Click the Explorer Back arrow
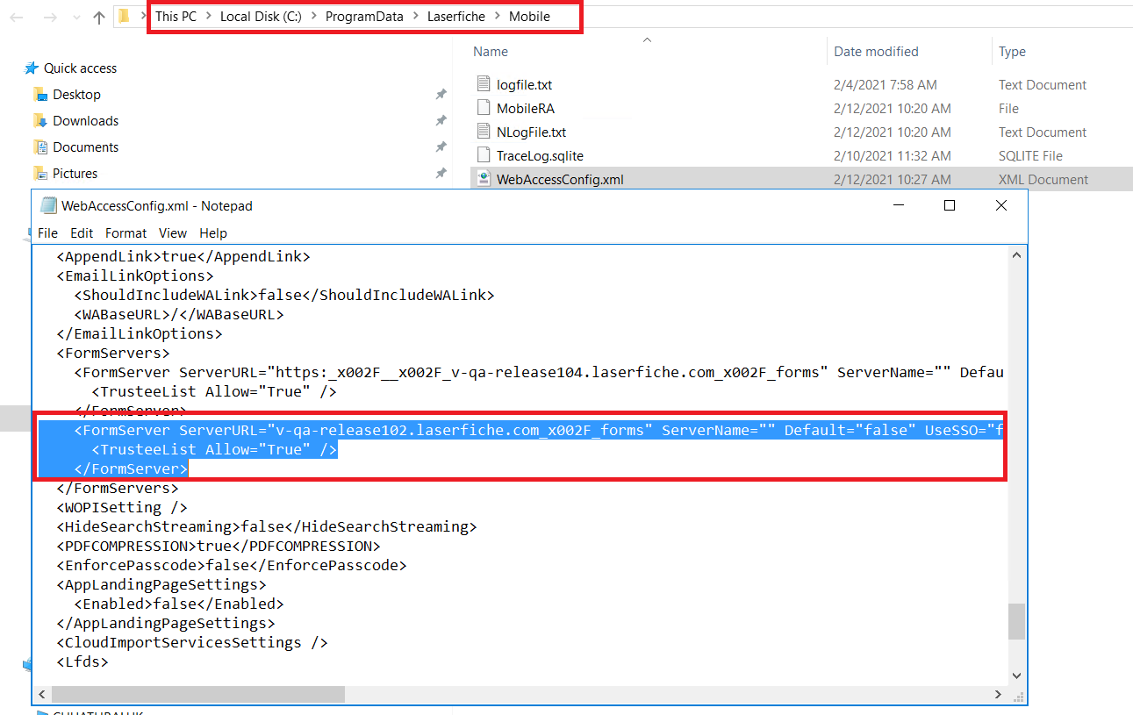This screenshot has height=715, width=1133. [16, 17]
